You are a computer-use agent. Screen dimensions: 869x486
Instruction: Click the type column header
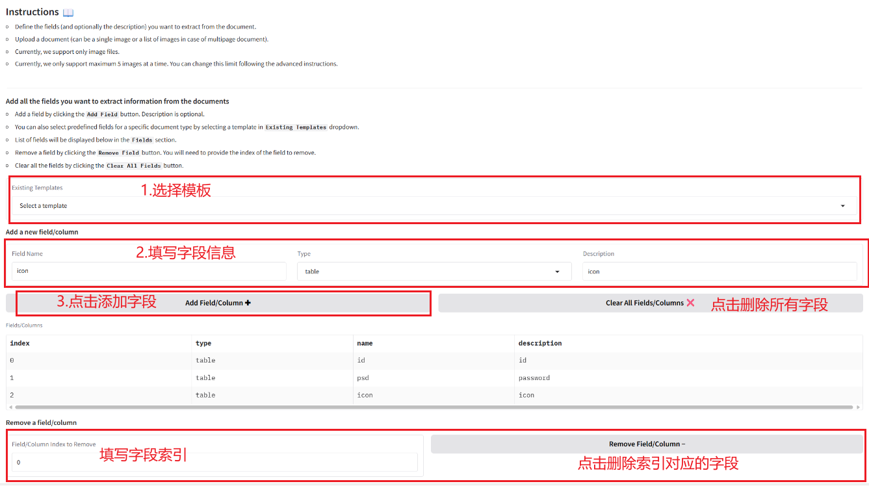(203, 343)
